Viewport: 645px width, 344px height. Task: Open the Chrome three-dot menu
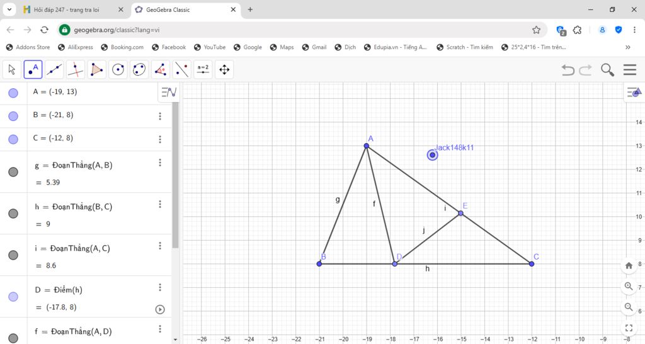pos(634,30)
